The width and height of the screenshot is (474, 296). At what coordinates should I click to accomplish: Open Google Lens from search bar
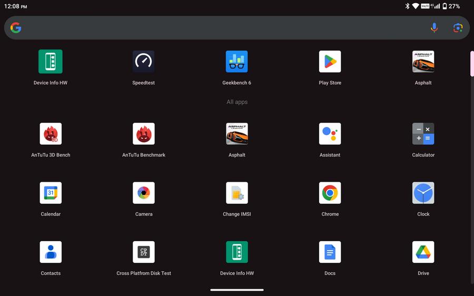pos(458,28)
